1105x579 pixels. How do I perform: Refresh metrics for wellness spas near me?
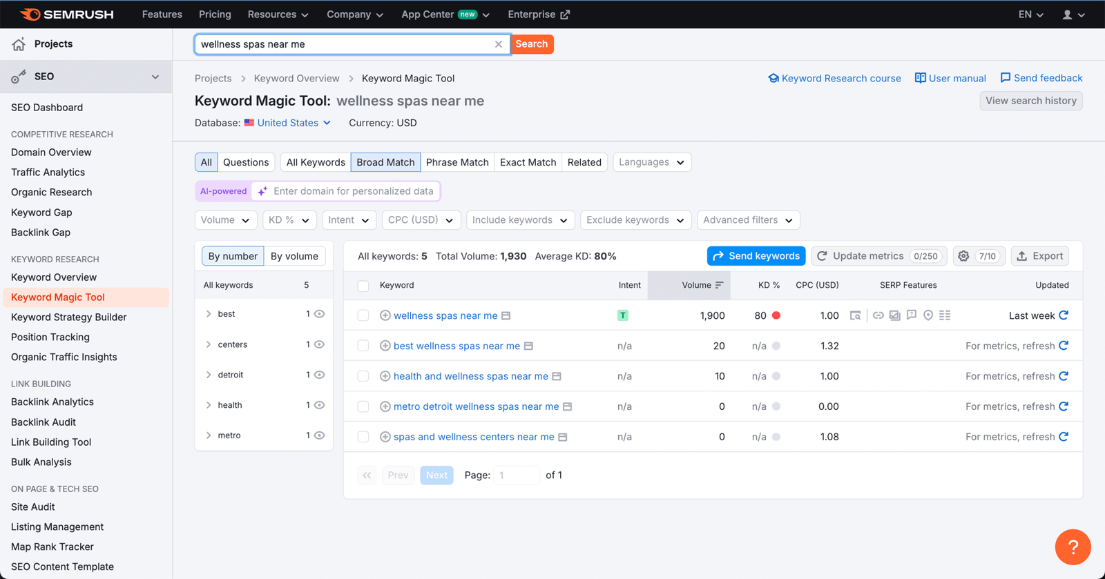(x=1064, y=315)
